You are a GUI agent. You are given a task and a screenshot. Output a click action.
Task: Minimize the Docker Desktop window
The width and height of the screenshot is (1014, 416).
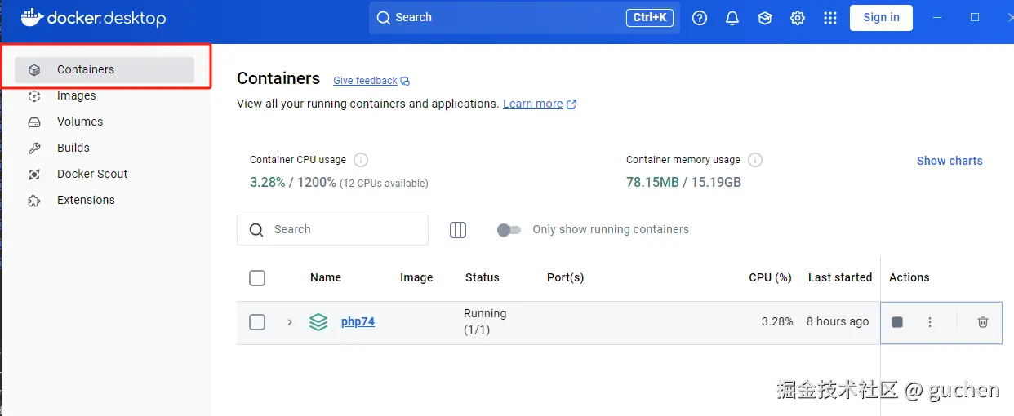coord(936,18)
